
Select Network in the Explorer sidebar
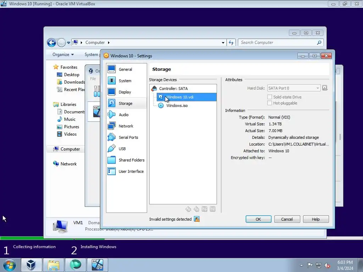[x=65, y=164]
